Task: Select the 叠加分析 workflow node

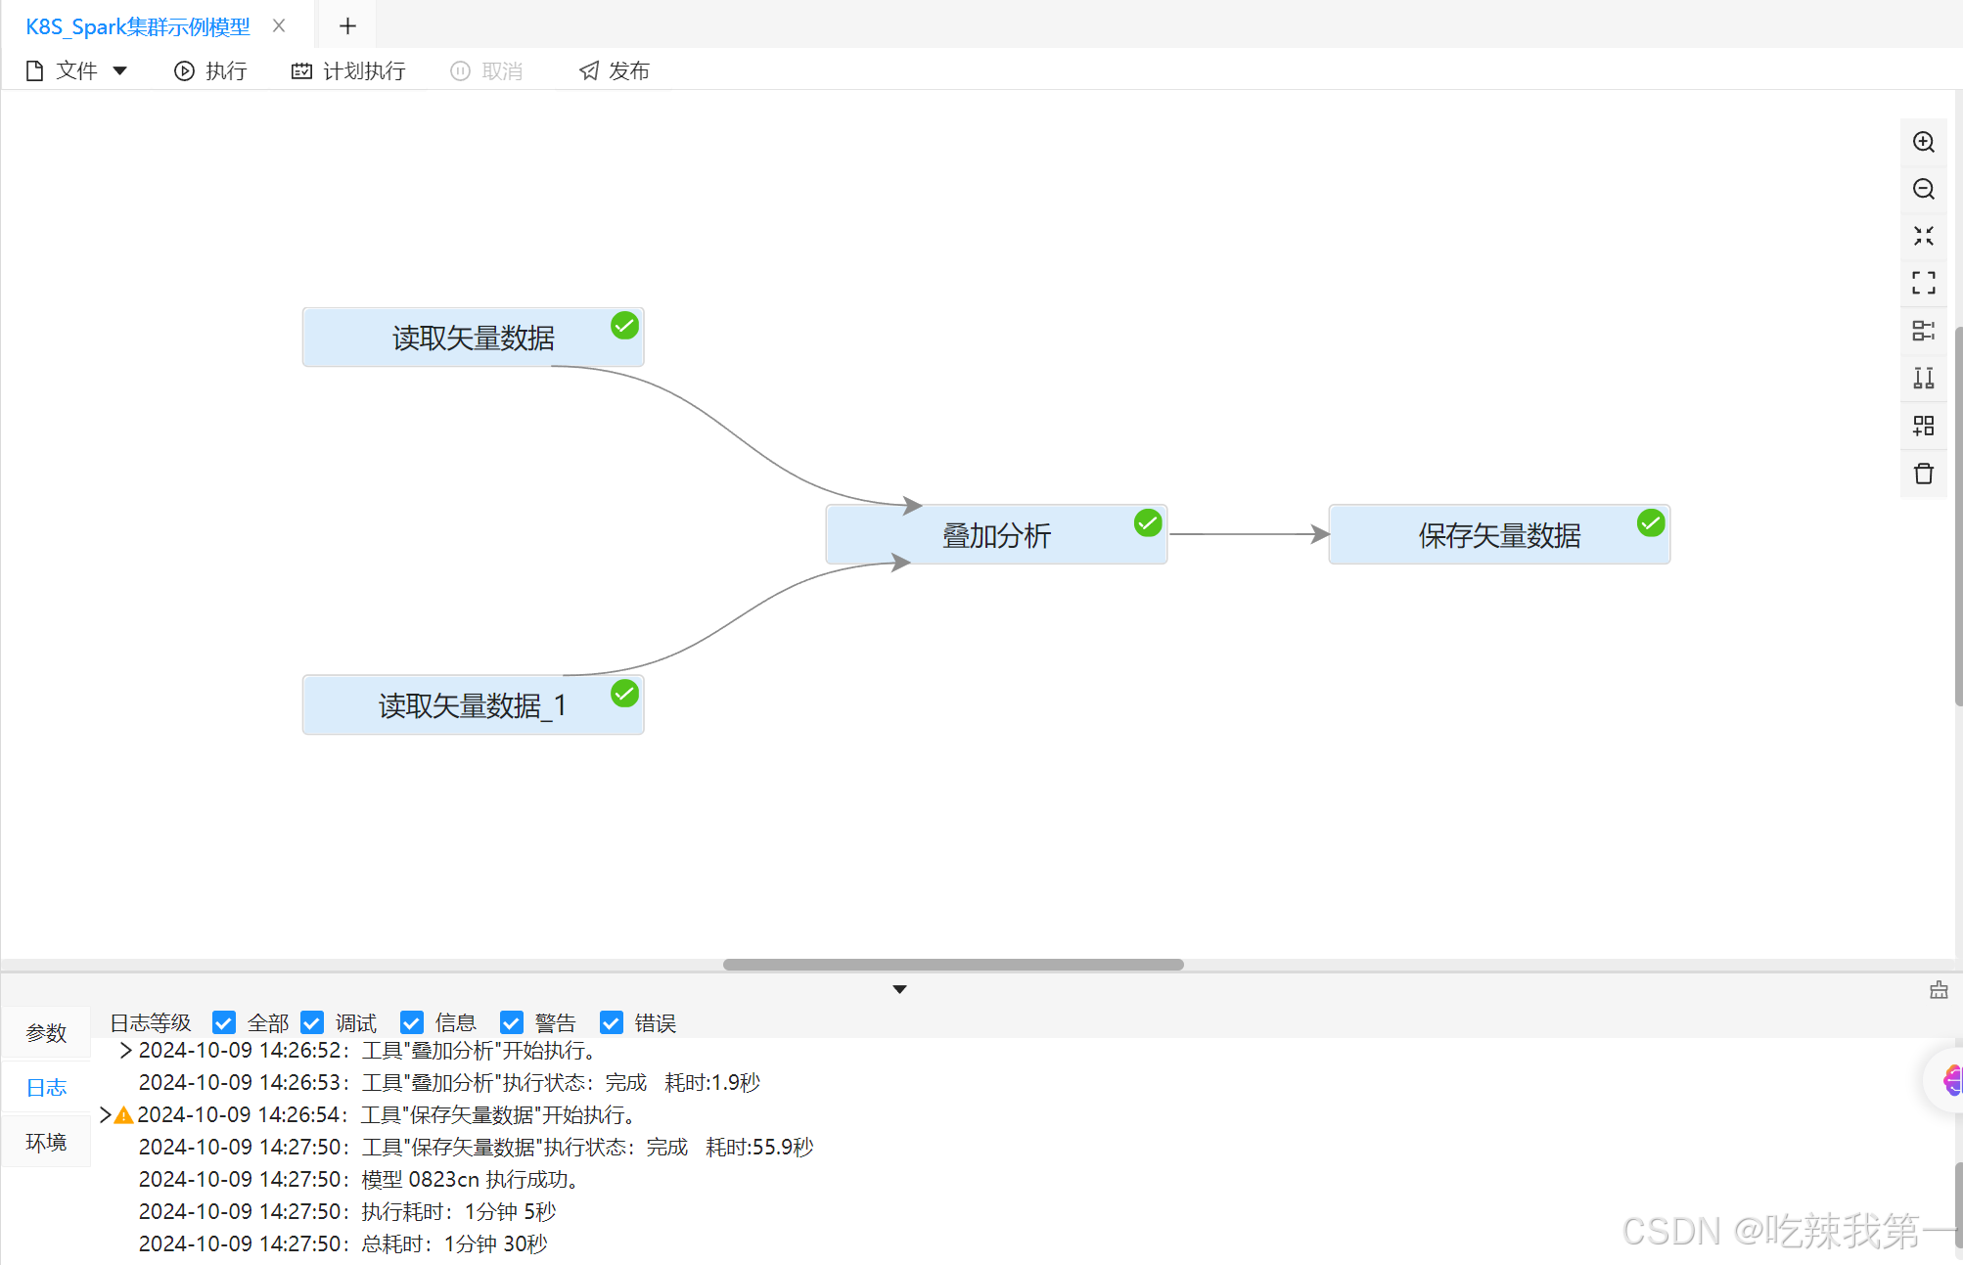Action: click(x=995, y=535)
